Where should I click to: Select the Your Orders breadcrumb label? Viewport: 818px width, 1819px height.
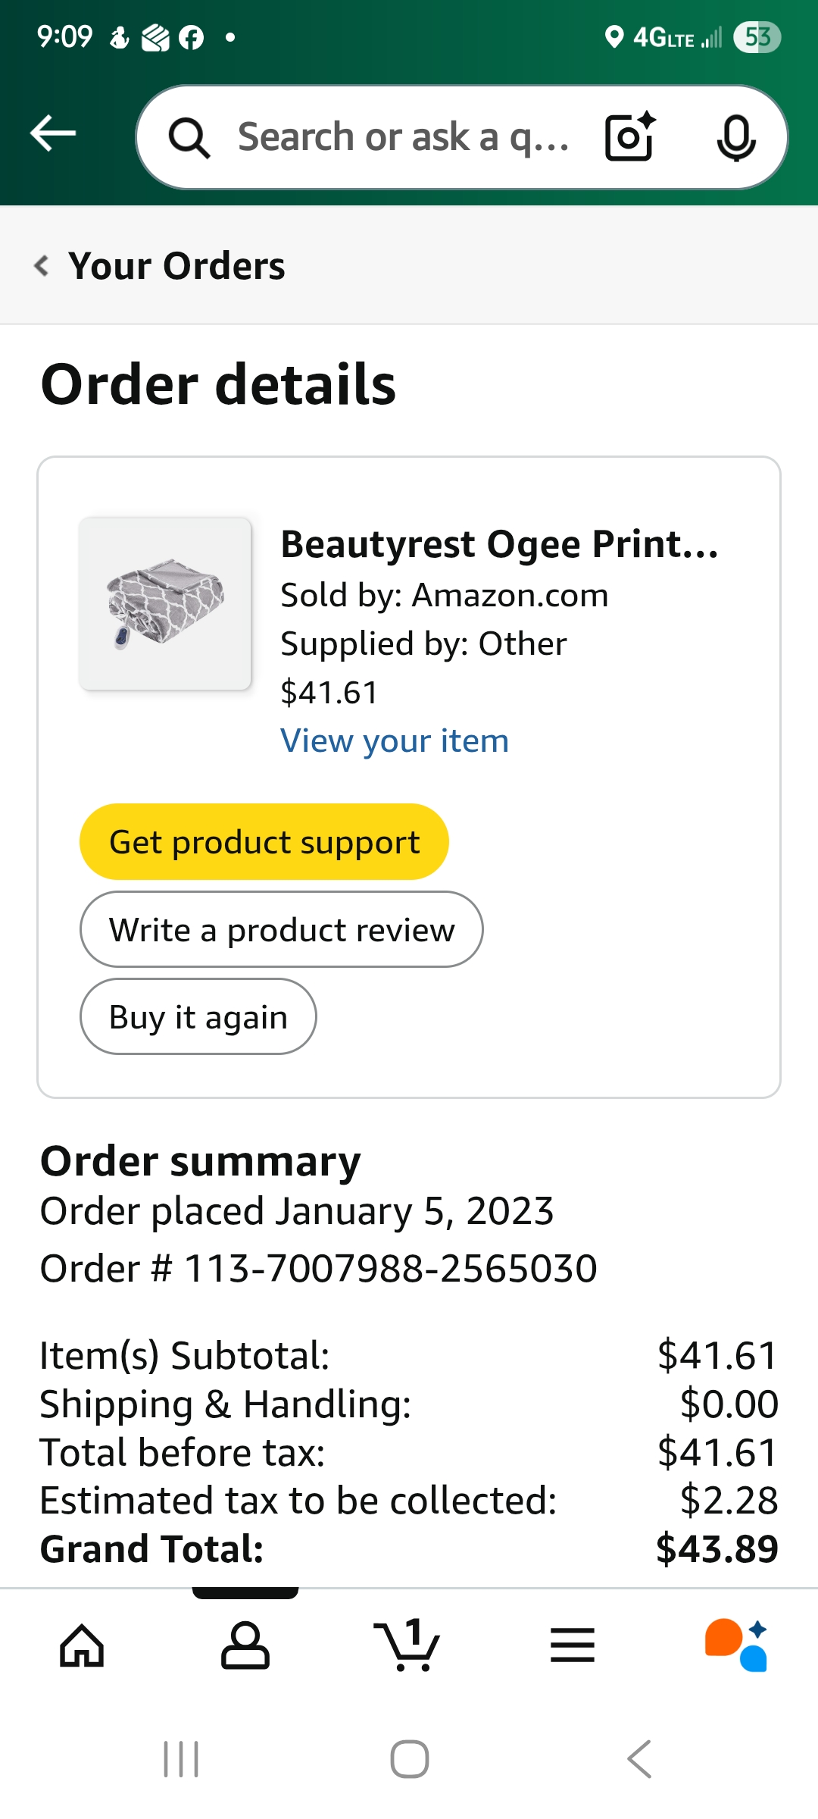click(176, 266)
